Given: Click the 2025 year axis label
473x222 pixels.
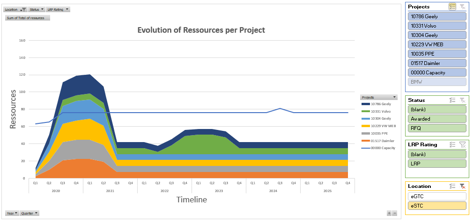Looking at the screenshot, I should point(327,191).
